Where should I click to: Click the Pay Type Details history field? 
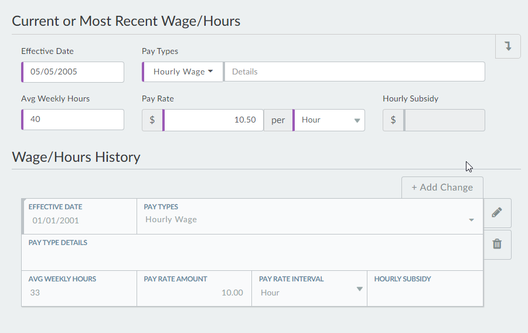tap(252, 256)
